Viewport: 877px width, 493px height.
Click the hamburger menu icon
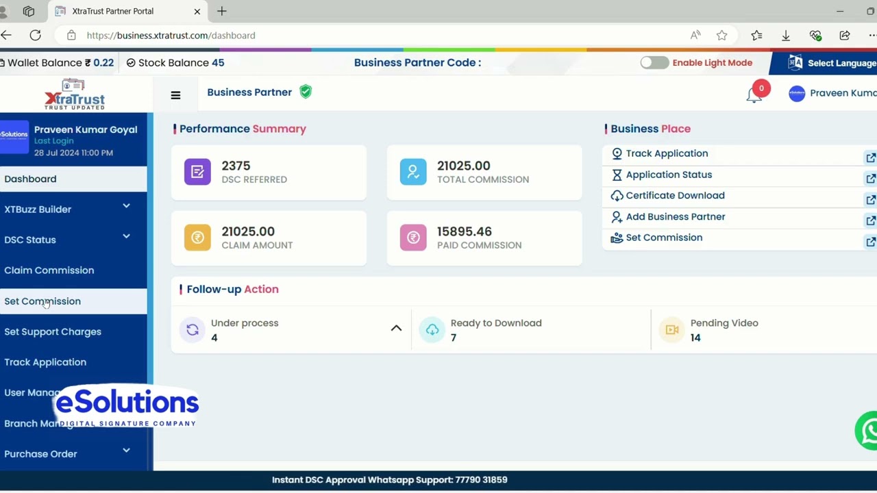pyautogui.click(x=175, y=95)
